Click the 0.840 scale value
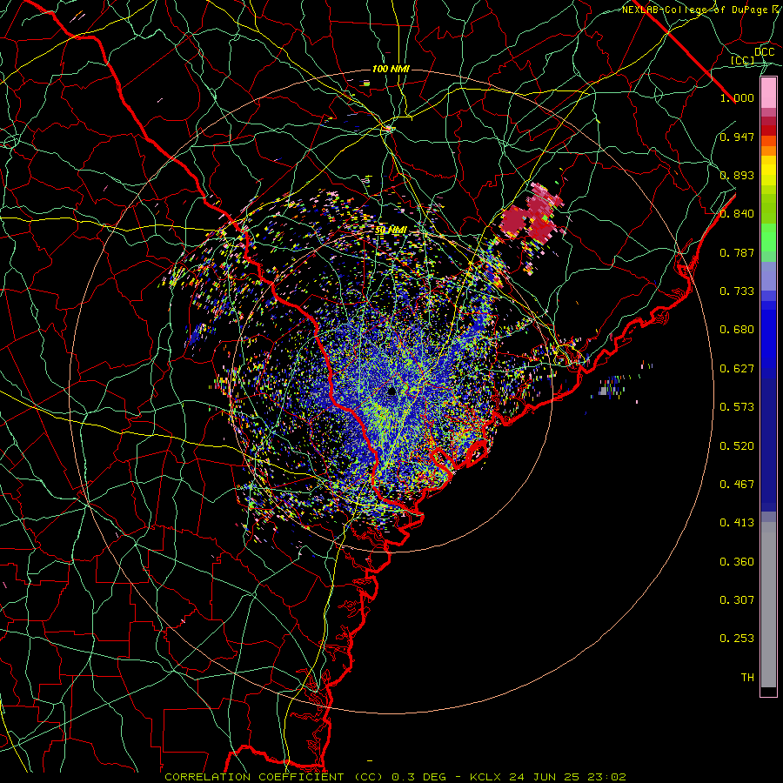This screenshot has width=783, height=783. (x=737, y=214)
